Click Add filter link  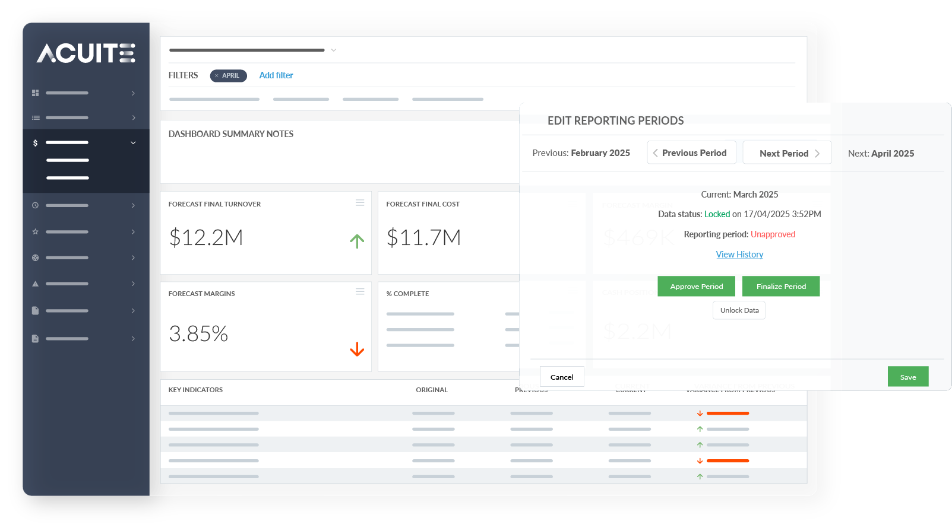pyautogui.click(x=276, y=75)
